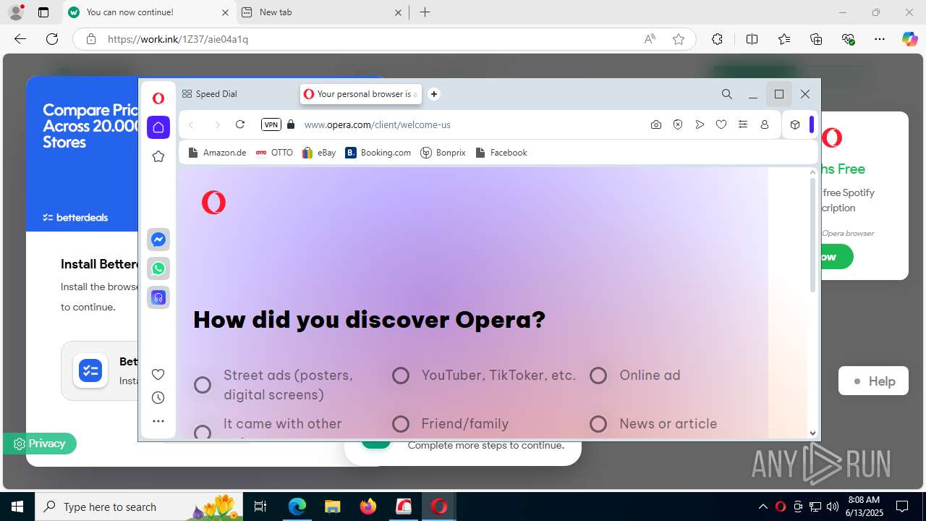Reload the Opera welcome page
Viewport: 926px width, 521px height.
[240, 124]
